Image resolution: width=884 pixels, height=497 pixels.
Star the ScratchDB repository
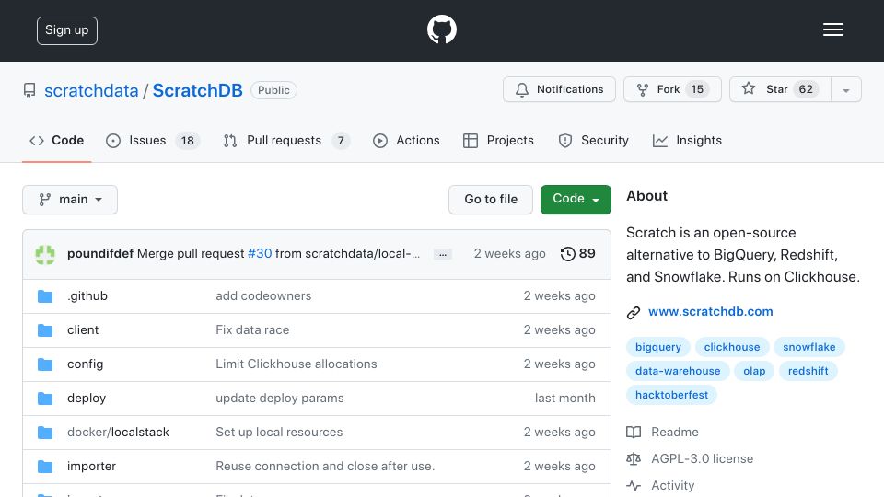(780, 89)
